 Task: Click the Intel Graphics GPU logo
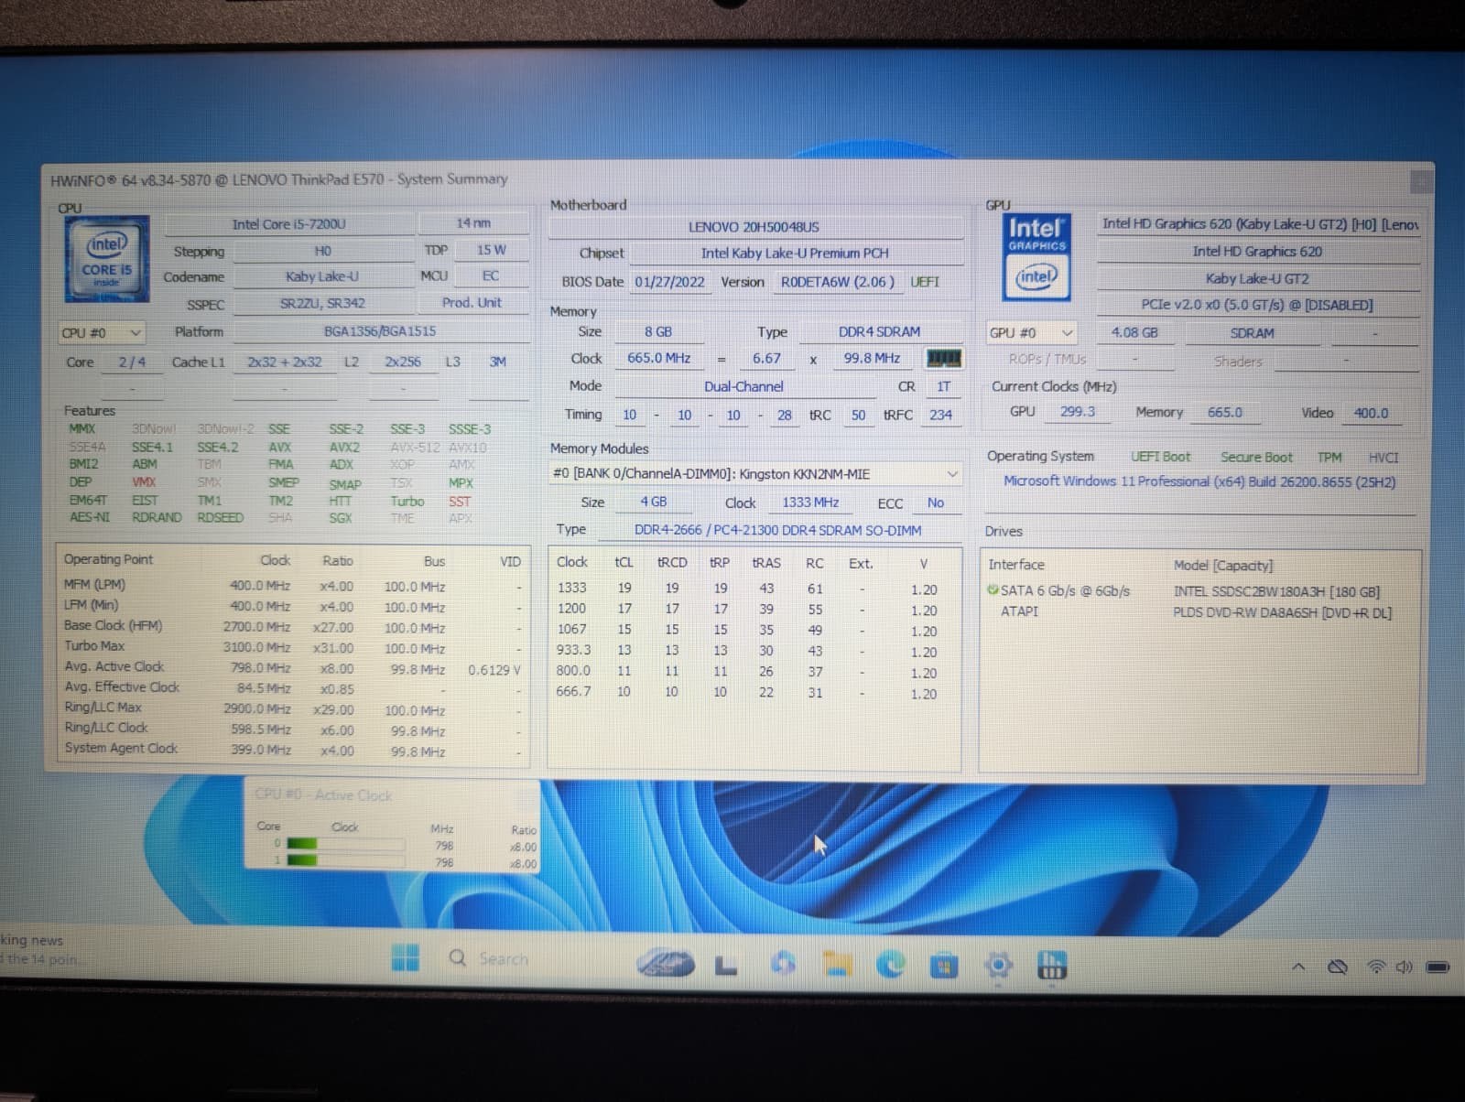[x=1036, y=257]
